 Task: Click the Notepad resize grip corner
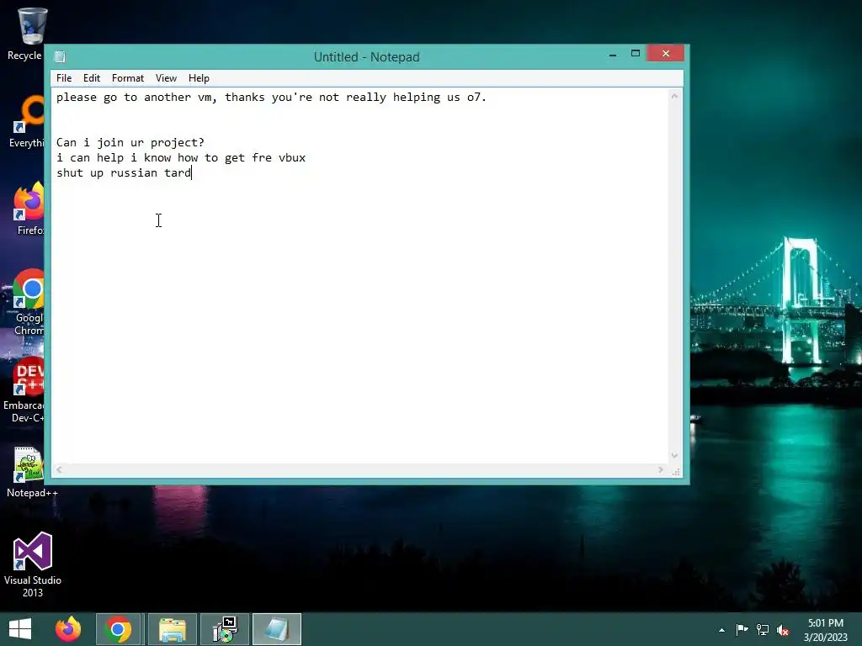pyautogui.click(x=676, y=471)
